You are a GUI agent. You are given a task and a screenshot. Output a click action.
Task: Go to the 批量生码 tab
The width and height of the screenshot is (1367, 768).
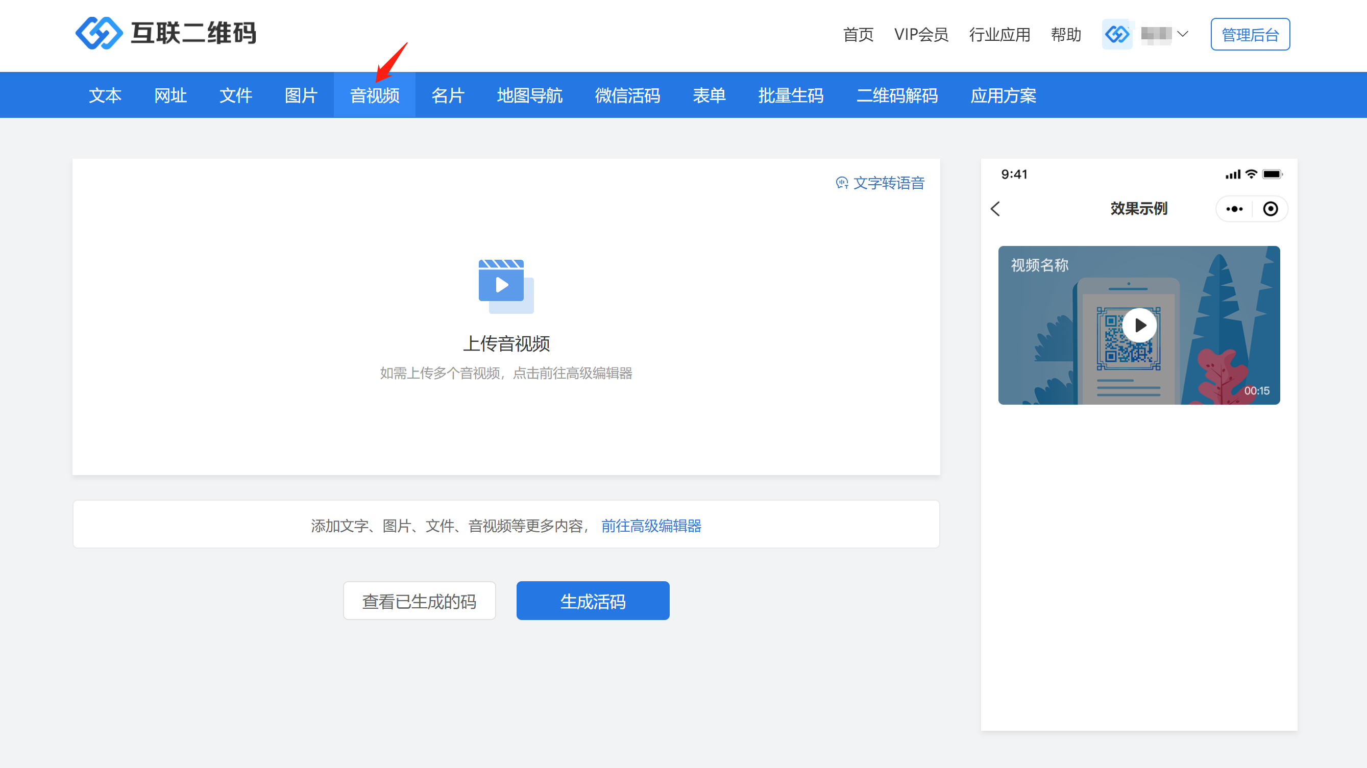(791, 95)
